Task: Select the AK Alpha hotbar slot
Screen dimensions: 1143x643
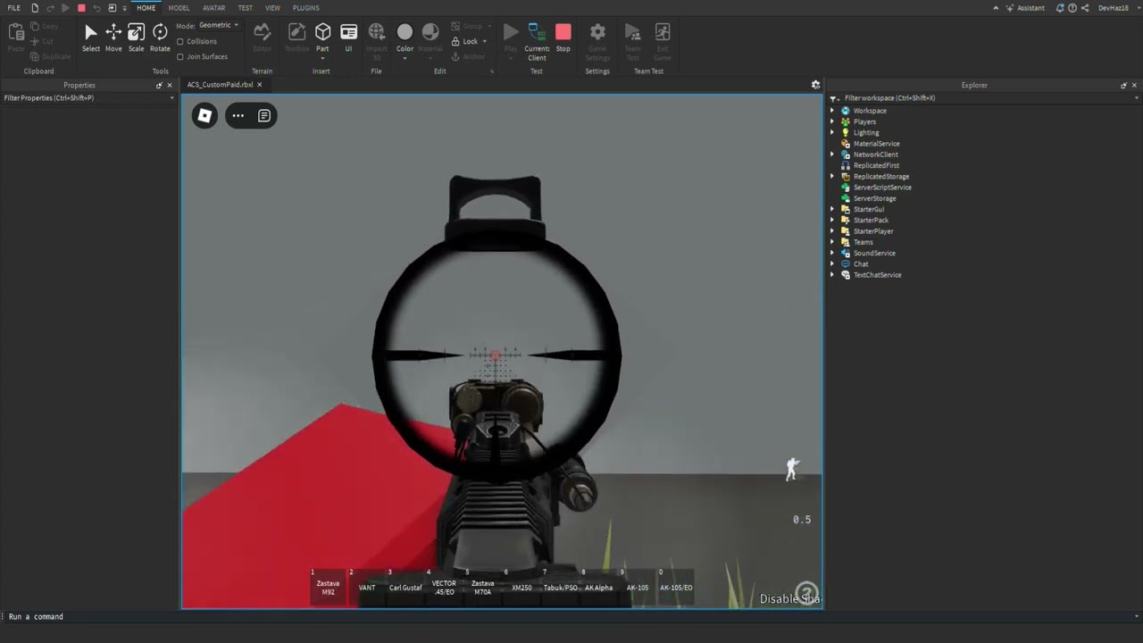Action: [598, 588]
